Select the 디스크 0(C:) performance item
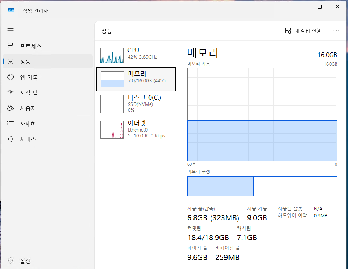 [x=136, y=104]
